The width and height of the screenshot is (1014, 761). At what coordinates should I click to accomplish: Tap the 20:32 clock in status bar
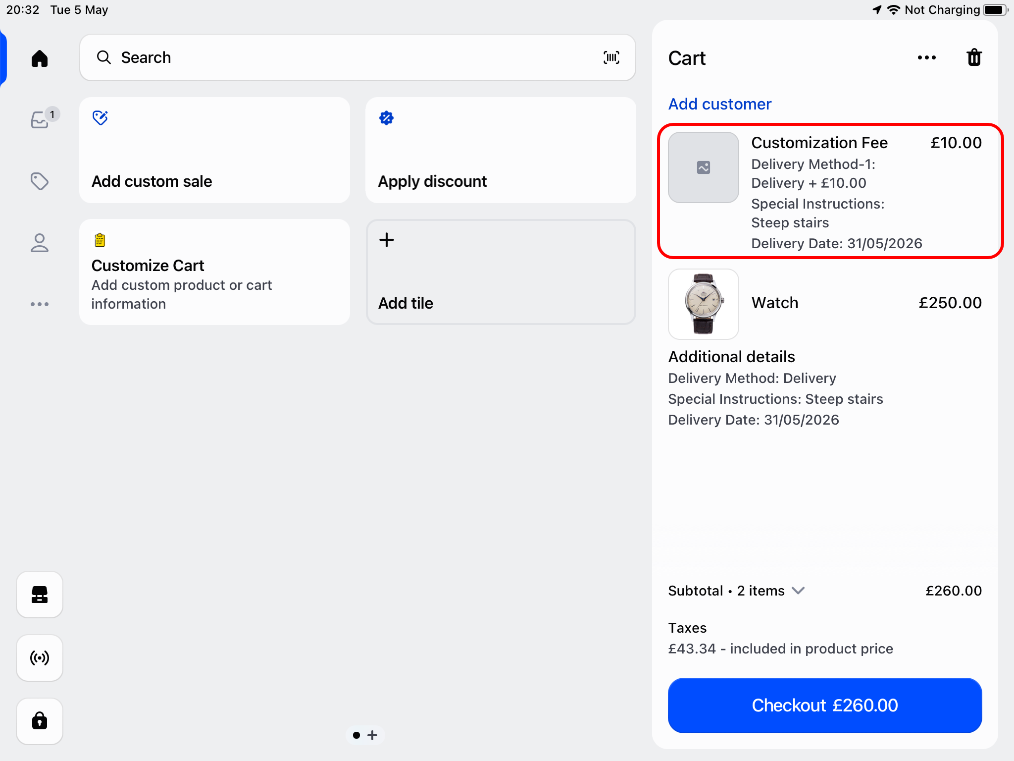click(23, 10)
